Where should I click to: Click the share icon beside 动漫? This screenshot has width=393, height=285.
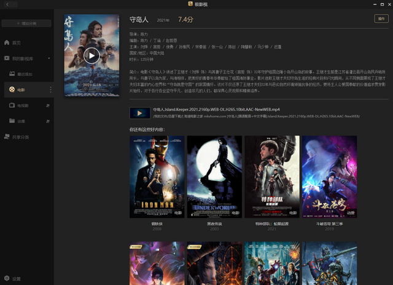tap(48, 121)
